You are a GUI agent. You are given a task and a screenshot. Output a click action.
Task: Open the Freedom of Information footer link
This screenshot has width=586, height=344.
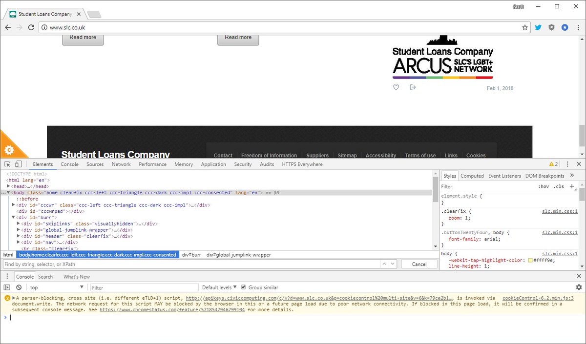[269, 155]
